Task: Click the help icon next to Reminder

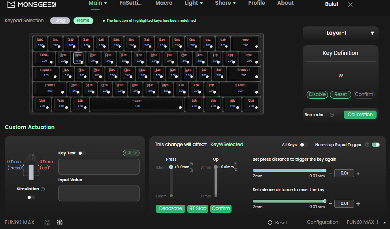Action: [x=332, y=114]
